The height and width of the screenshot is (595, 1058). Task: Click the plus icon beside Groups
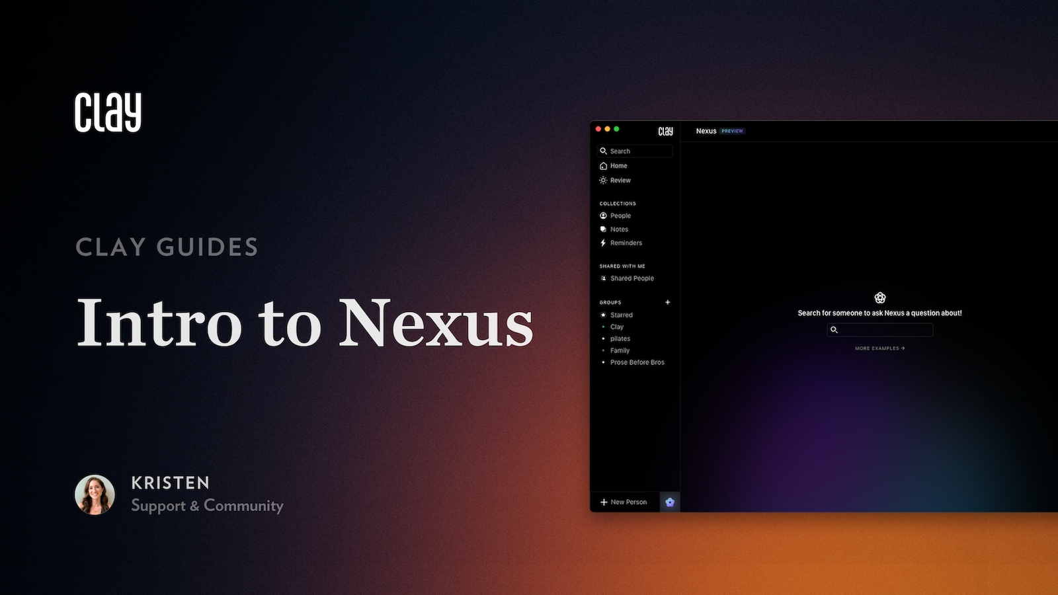tap(667, 302)
